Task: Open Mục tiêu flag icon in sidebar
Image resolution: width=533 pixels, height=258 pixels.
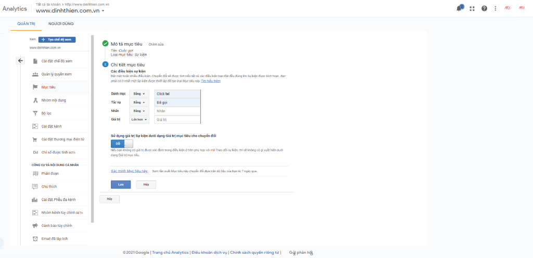Action: 35,87
